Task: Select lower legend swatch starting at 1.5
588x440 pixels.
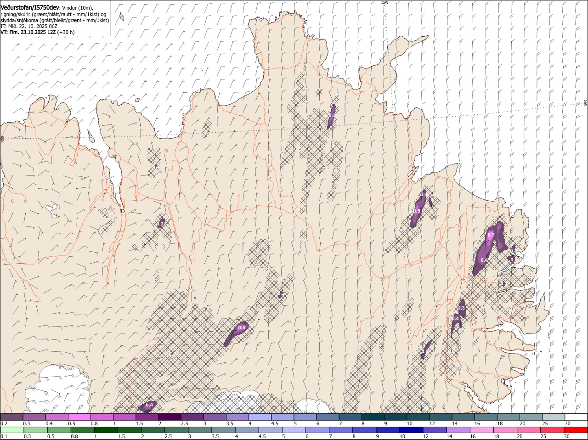Action: coord(129,430)
